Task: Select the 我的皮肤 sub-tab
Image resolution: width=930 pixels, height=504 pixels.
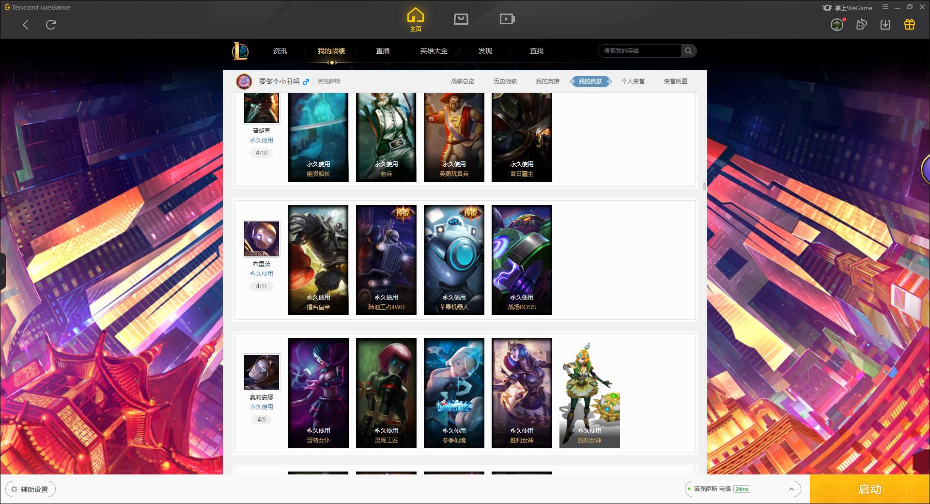Action: coord(590,81)
